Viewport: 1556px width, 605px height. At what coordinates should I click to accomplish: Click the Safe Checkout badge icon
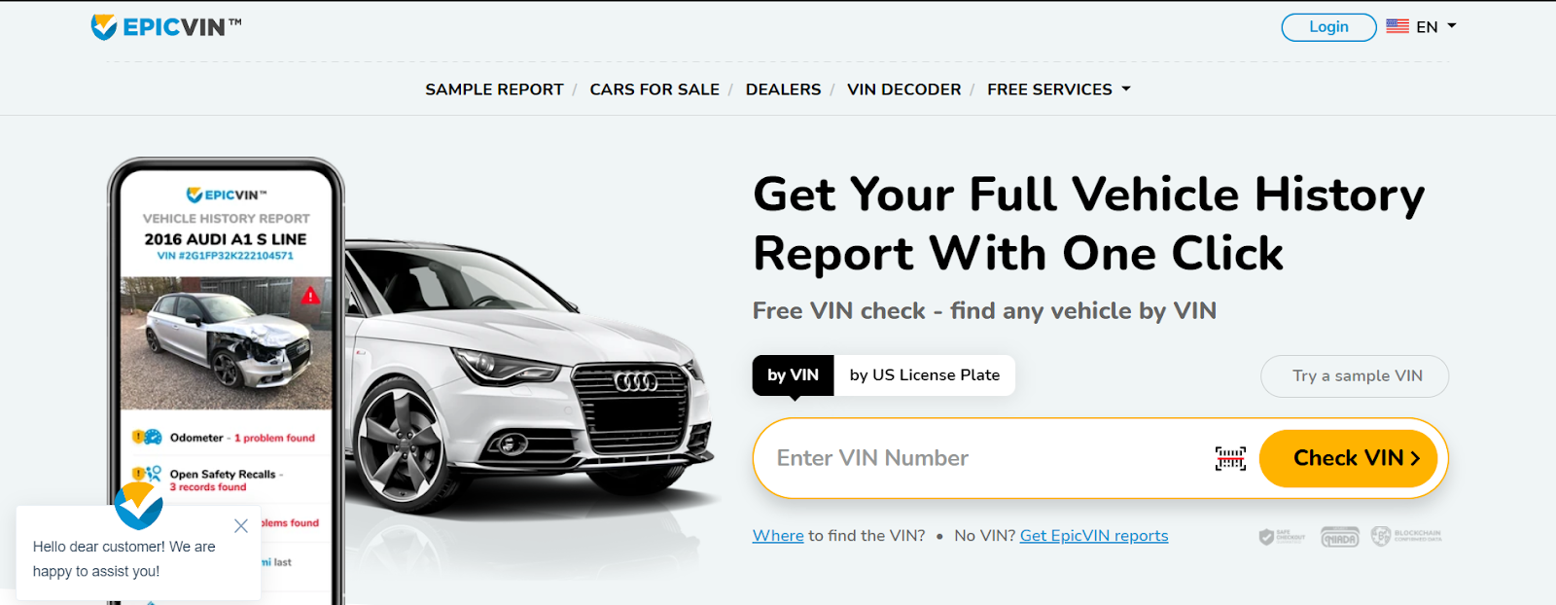1282,537
